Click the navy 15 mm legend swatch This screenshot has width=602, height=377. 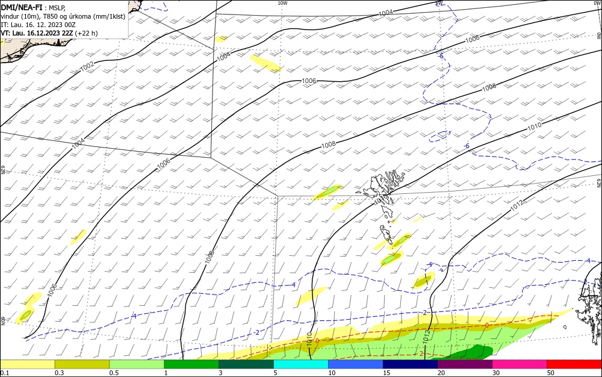click(410, 364)
